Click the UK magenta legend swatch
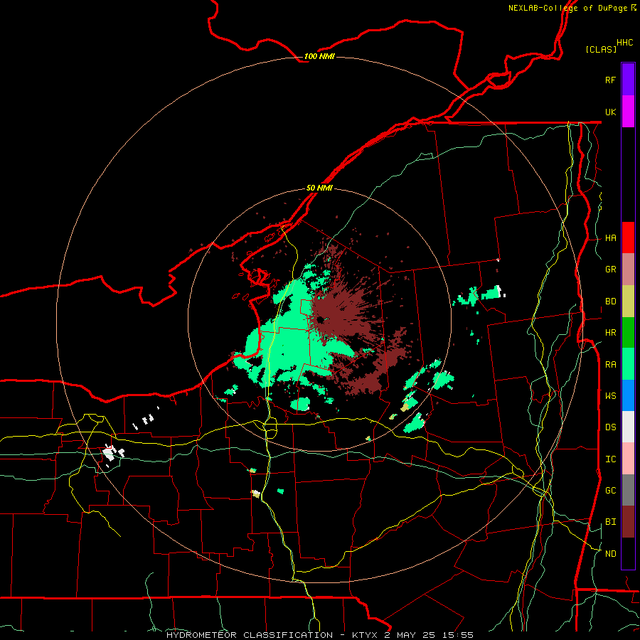 point(628,112)
